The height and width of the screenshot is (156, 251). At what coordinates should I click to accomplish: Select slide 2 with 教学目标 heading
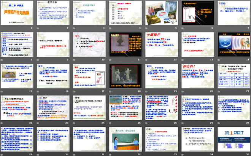pos(54,14)
